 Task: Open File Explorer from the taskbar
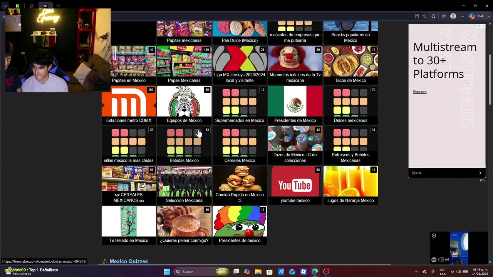258,272
